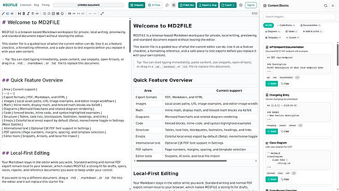Image resolution: width=339 pixels, height=191 pixels.
Task: Insert a bulleted list
Action: click(x=45, y=13)
